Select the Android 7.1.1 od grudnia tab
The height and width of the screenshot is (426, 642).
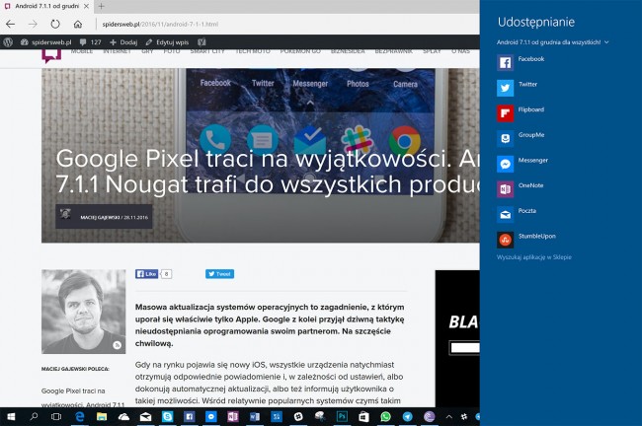(46, 6)
